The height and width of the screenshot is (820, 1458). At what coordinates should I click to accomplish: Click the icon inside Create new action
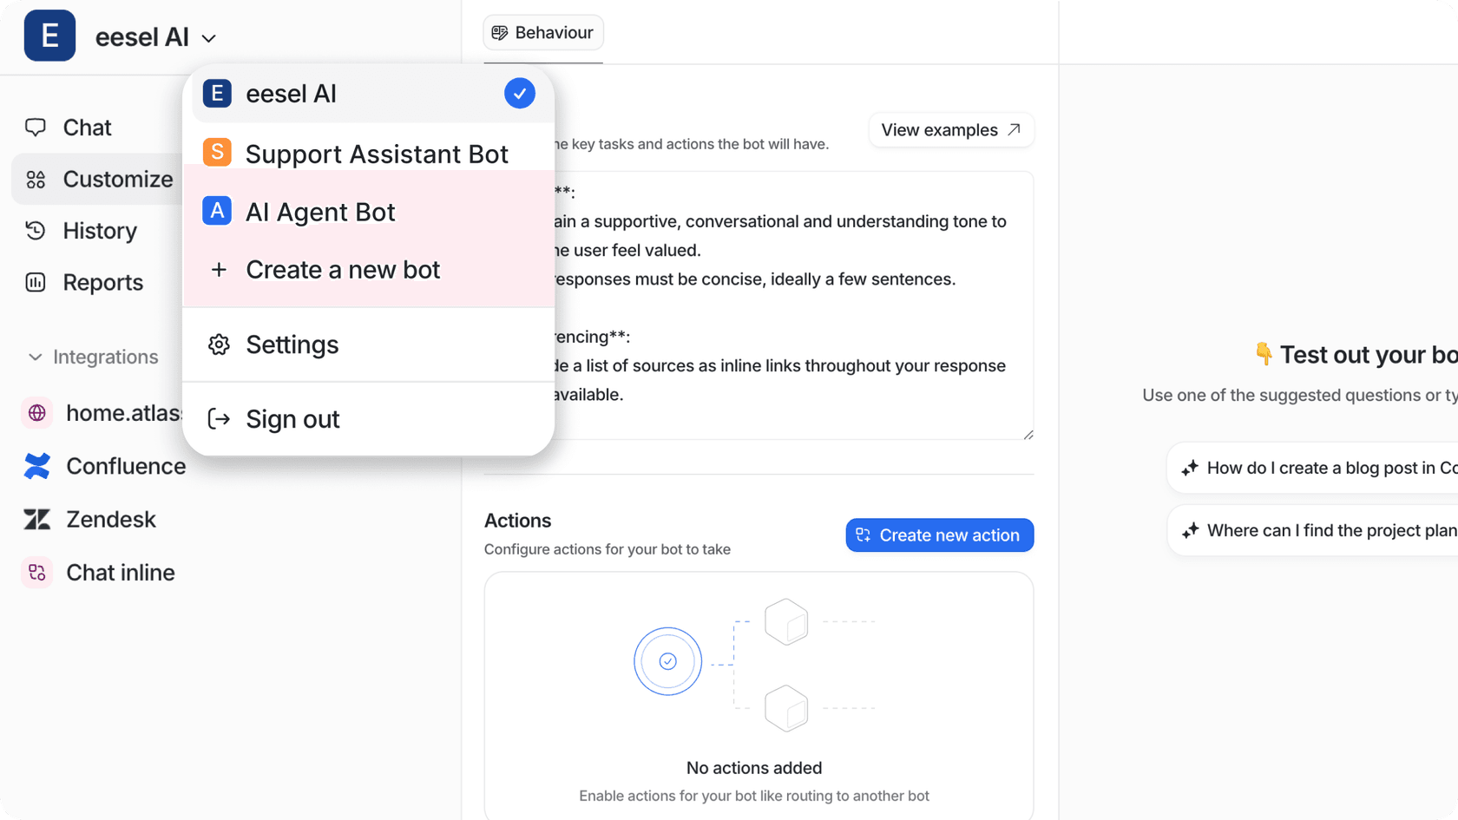click(864, 535)
